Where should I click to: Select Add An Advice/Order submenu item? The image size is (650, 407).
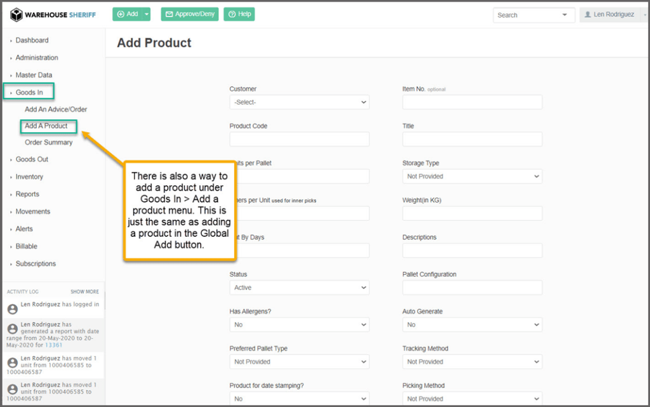tap(56, 109)
